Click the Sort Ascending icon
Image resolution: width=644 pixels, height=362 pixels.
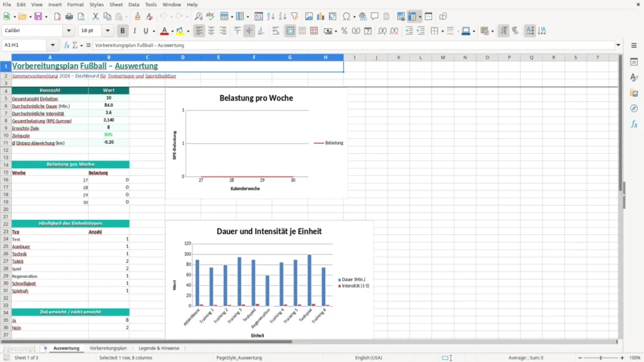point(270,16)
